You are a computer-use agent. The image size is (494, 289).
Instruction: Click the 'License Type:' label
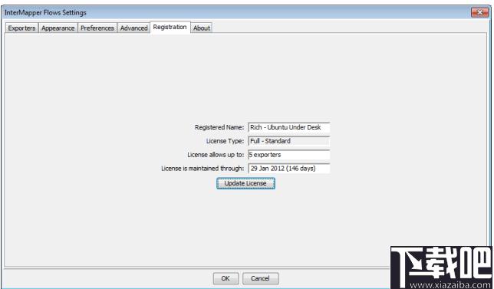[225, 141]
